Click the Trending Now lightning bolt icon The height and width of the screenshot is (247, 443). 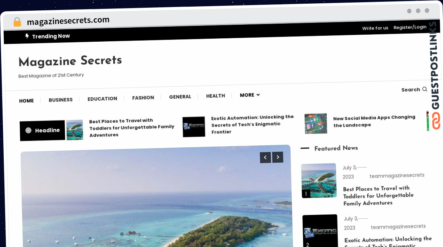(x=27, y=36)
